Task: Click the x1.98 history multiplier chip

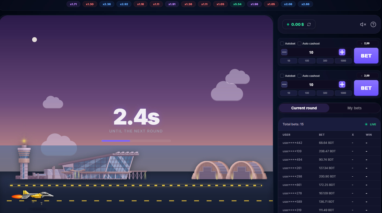Action: click(x=254, y=4)
